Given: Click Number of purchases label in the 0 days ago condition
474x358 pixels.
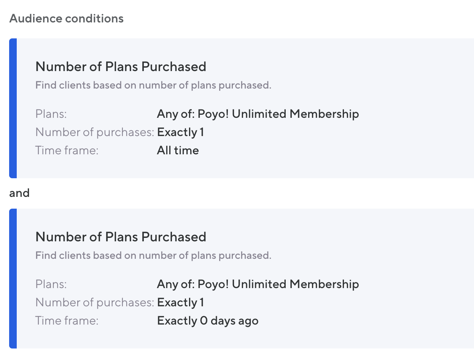Looking at the screenshot, I should [x=94, y=303].
